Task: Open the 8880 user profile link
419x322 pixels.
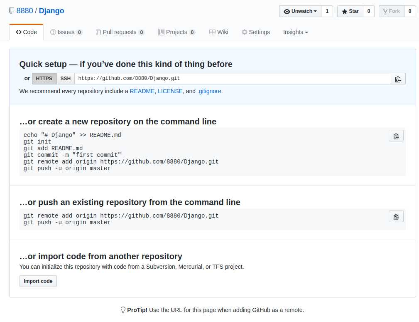Action: point(25,11)
